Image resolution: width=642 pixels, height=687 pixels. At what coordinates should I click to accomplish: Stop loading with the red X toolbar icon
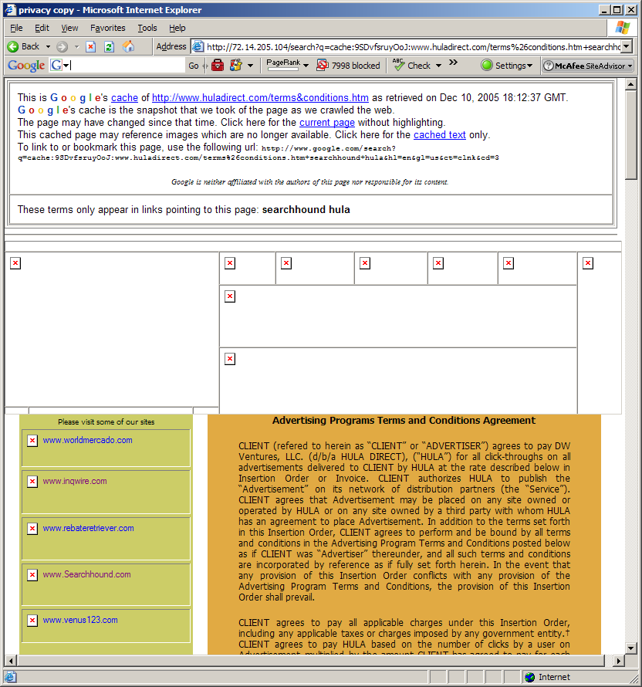pyautogui.click(x=90, y=46)
